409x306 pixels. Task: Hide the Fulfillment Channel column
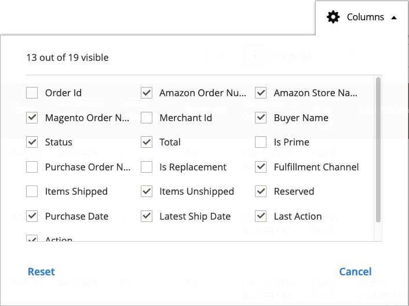pos(261,167)
